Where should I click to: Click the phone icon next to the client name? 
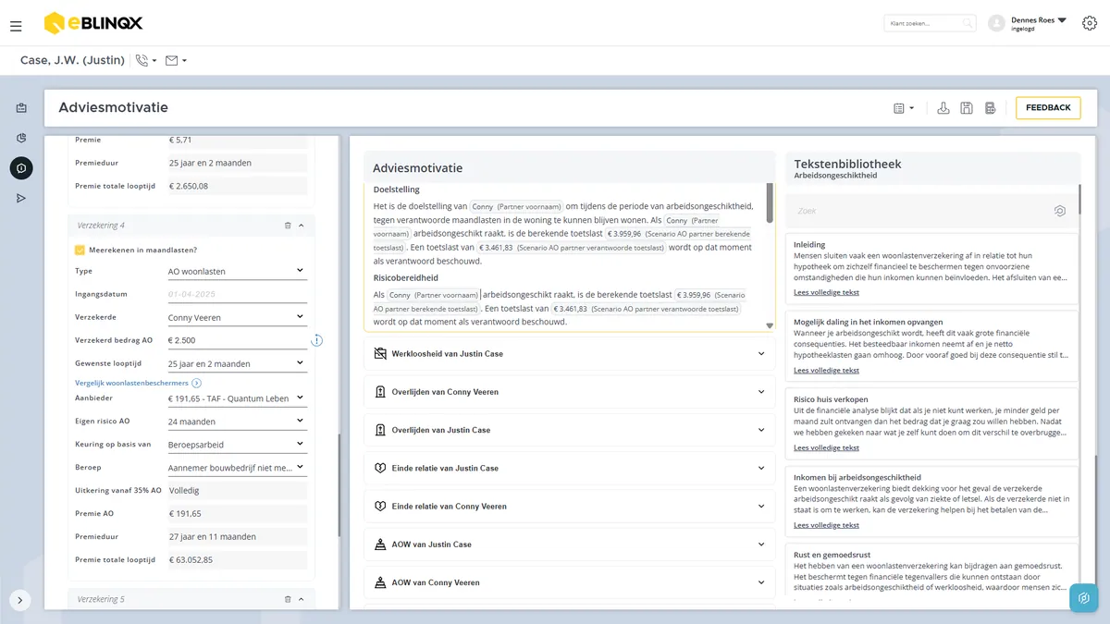click(x=142, y=61)
